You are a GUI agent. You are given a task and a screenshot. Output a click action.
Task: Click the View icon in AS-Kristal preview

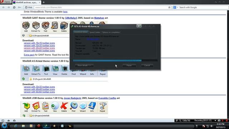coord(55,68)
